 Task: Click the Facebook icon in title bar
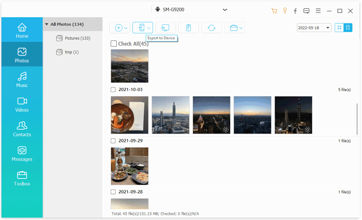(x=295, y=10)
